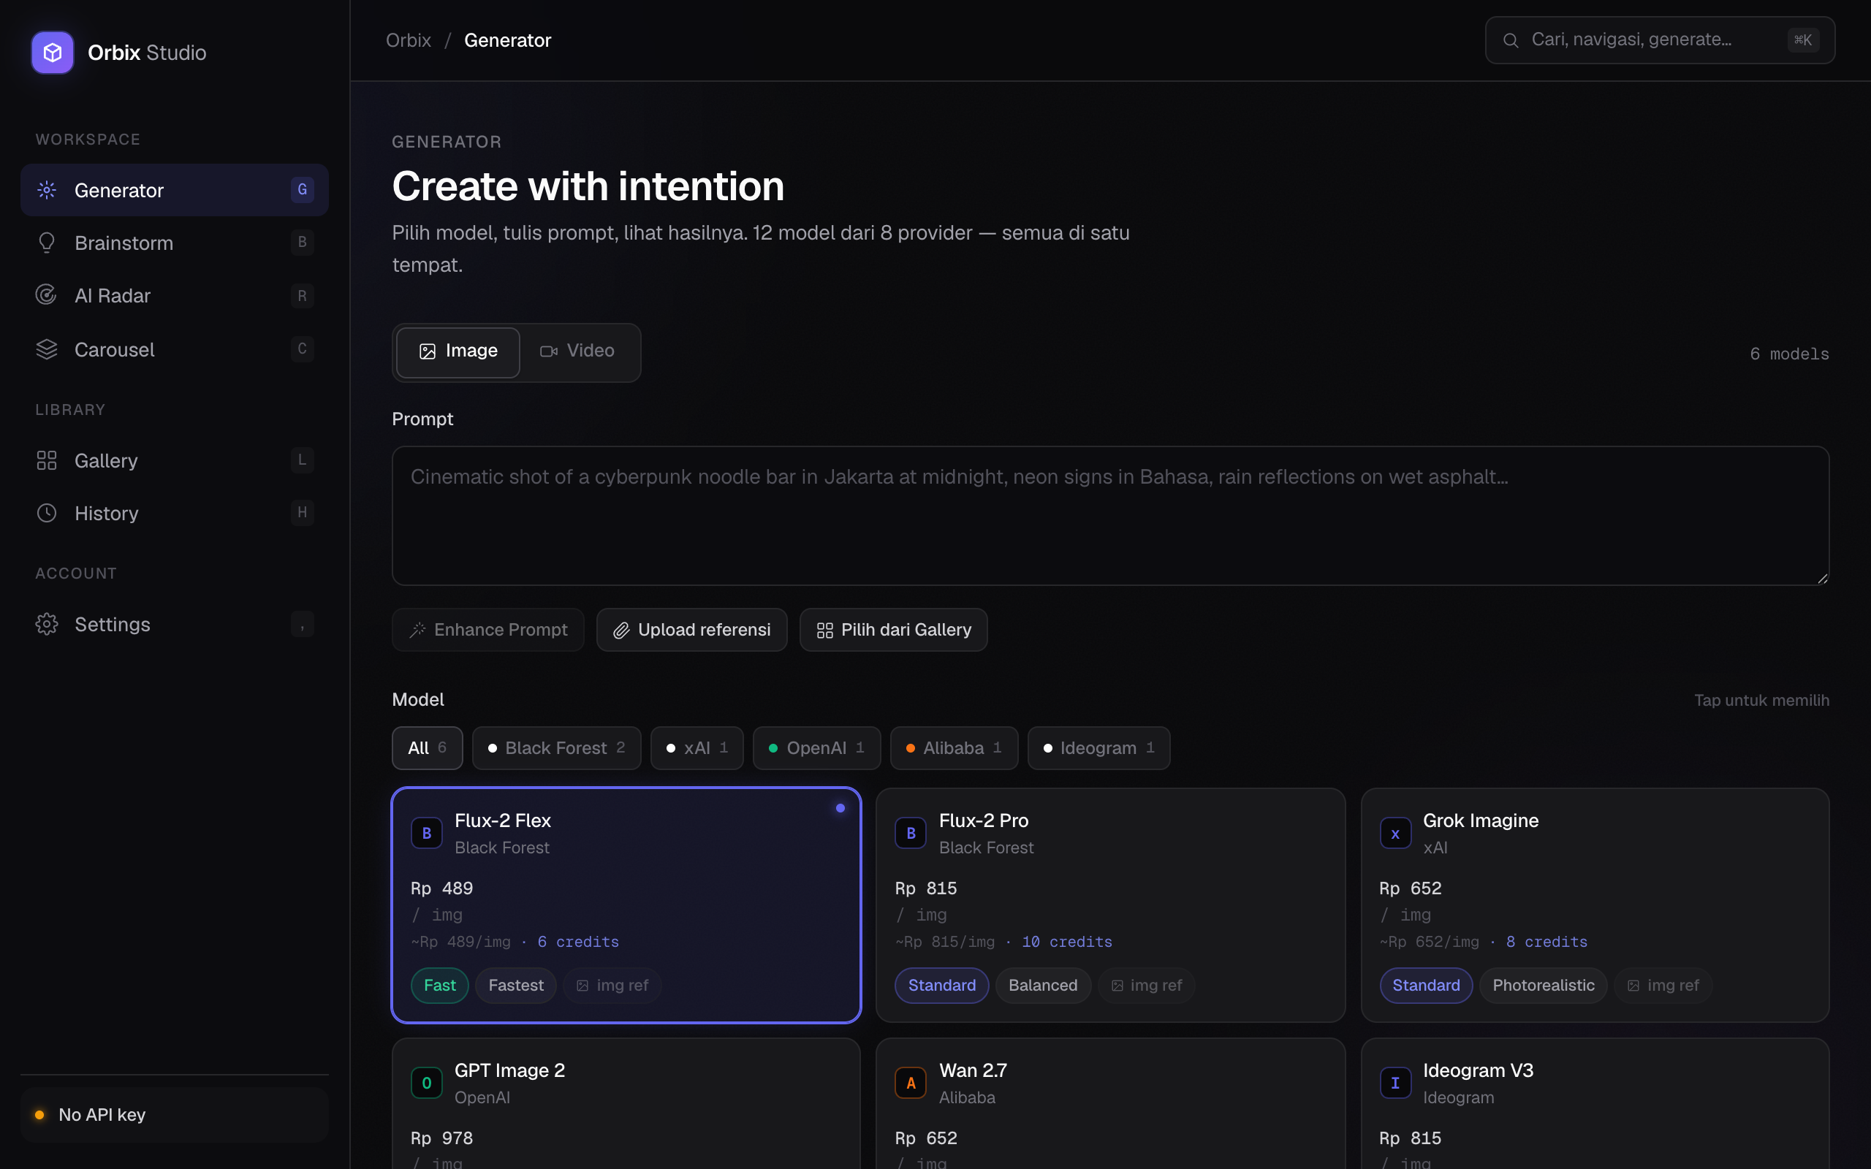Click the selected indicator dot on Flux-2 Flex
Image resolution: width=1871 pixels, height=1169 pixels.
coord(840,808)
